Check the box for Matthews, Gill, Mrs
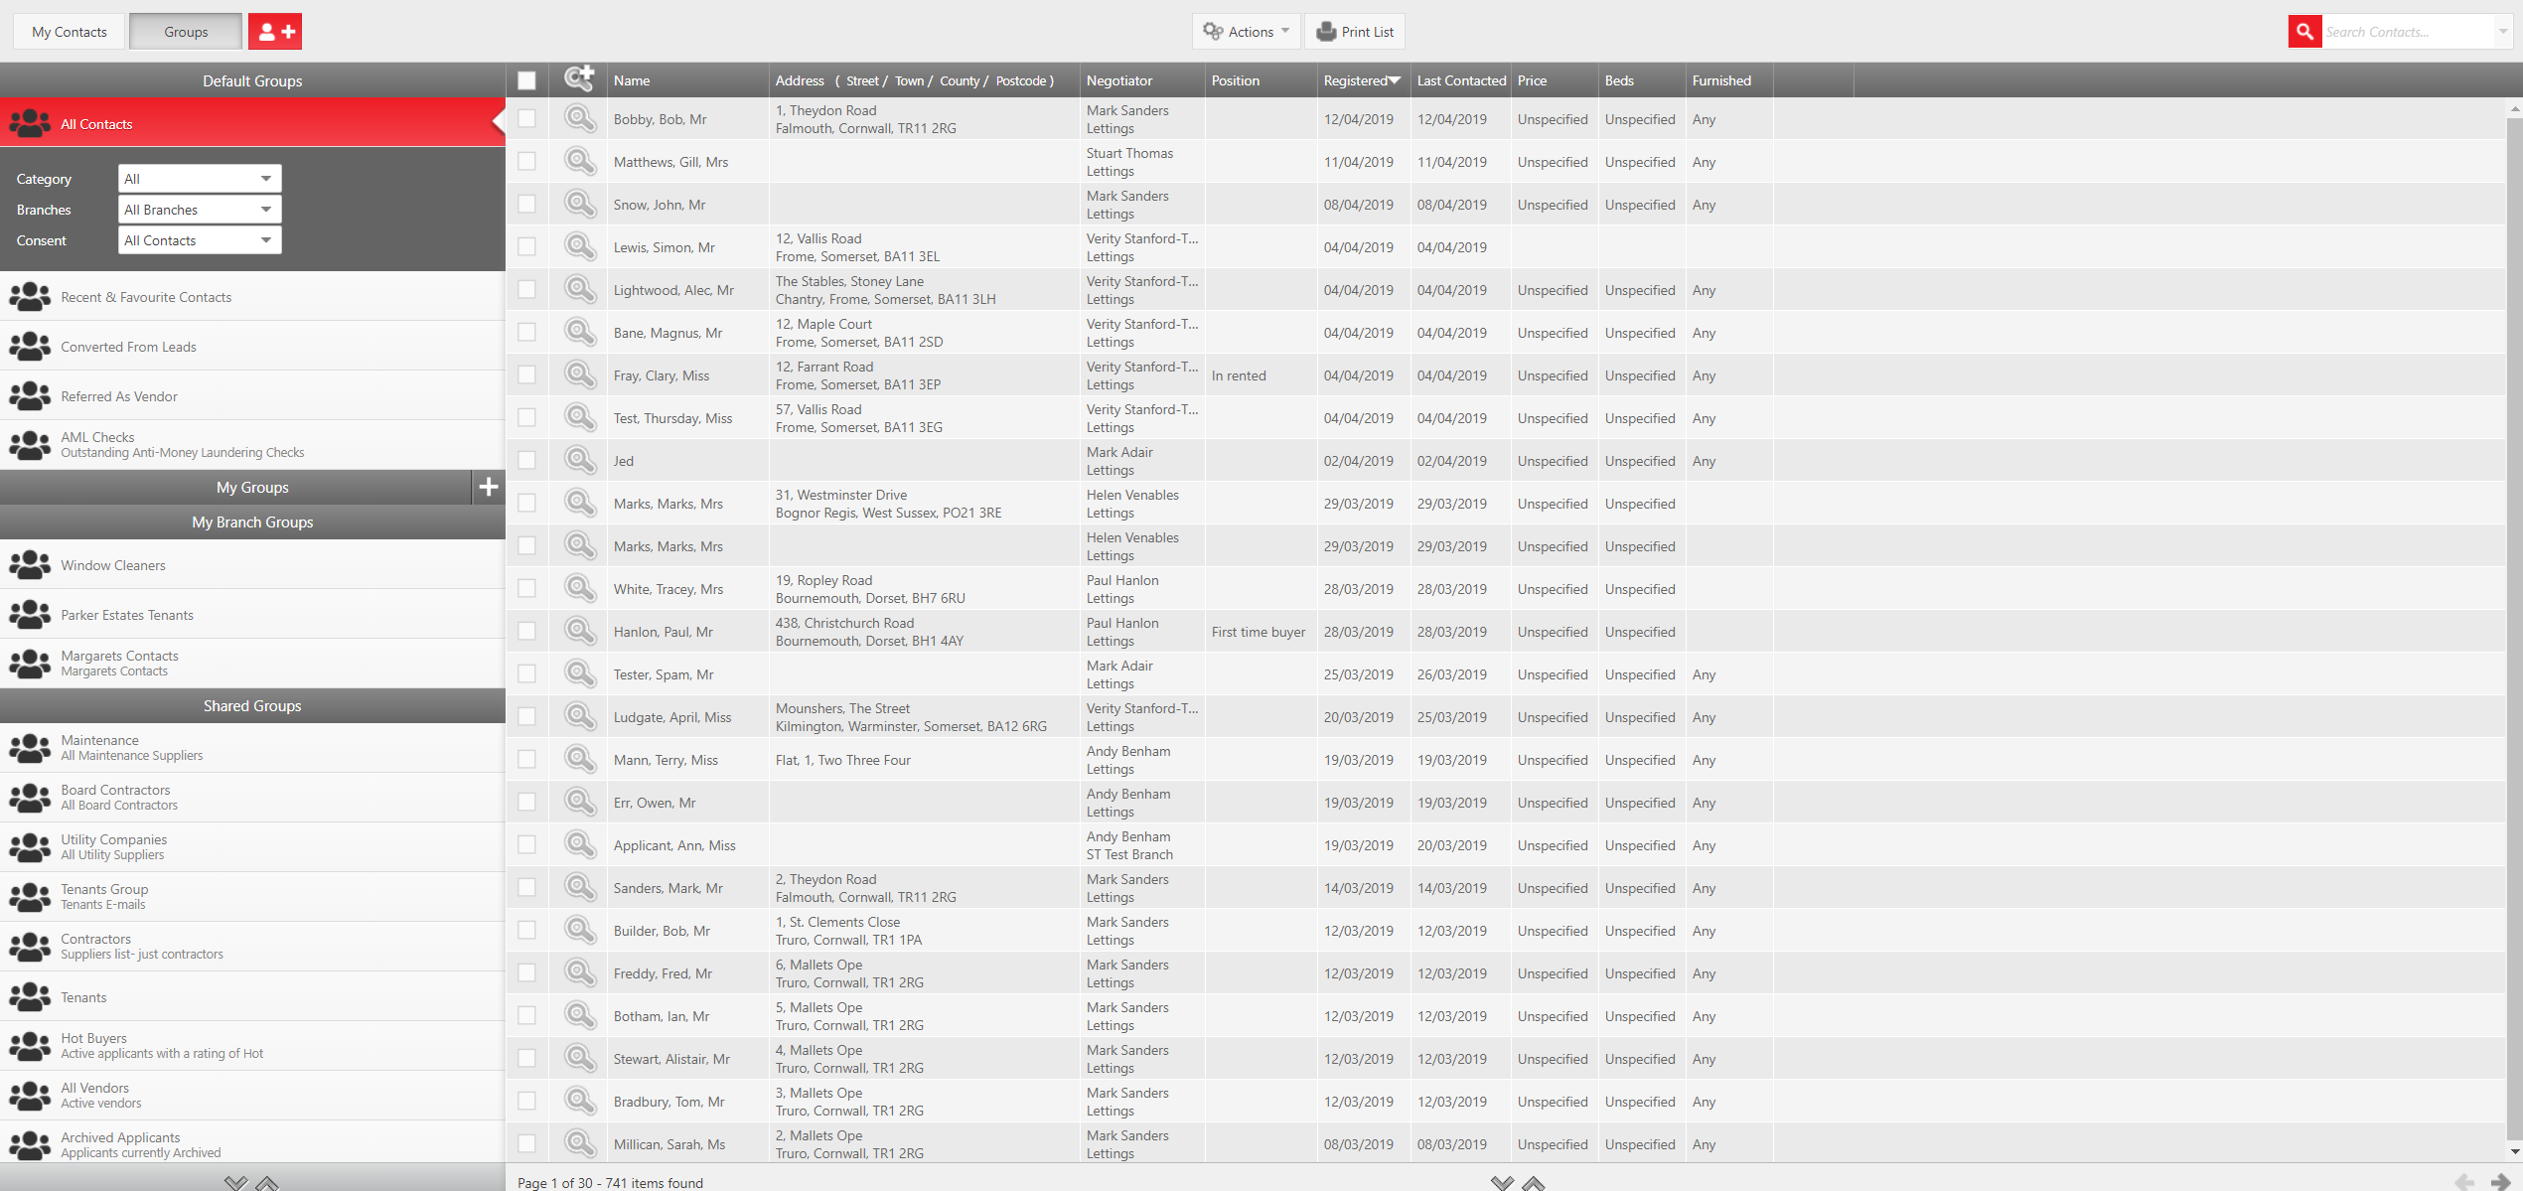 [x=526, y=162]
